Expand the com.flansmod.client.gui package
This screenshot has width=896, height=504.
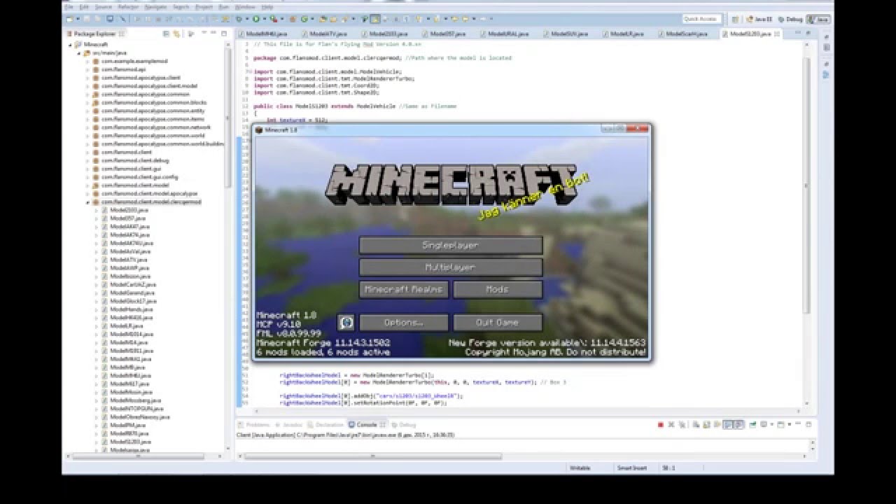click(x=87, y=169)
